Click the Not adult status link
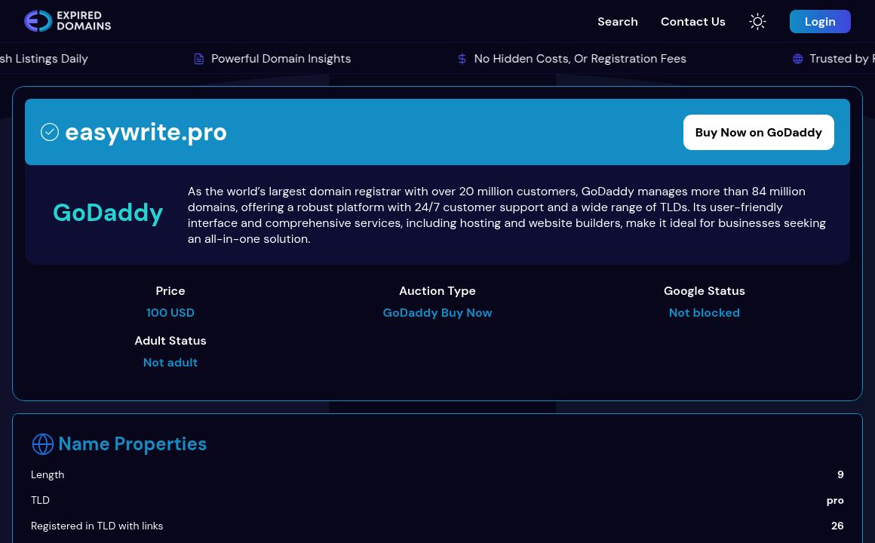Image resolution: width=875 pixels, height=543 pixels. pyautogui.click(x=170, y=362)
